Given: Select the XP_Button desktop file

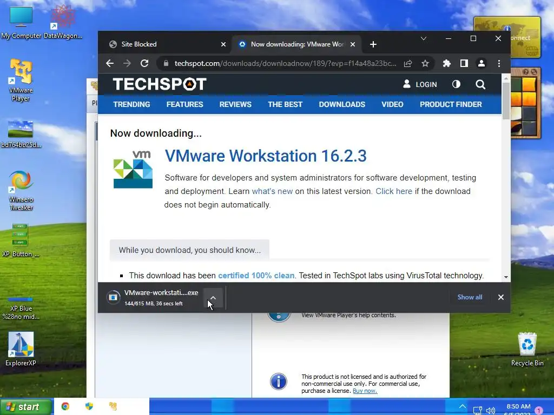Looking at the screenshot, I should [x=21, y=240].
